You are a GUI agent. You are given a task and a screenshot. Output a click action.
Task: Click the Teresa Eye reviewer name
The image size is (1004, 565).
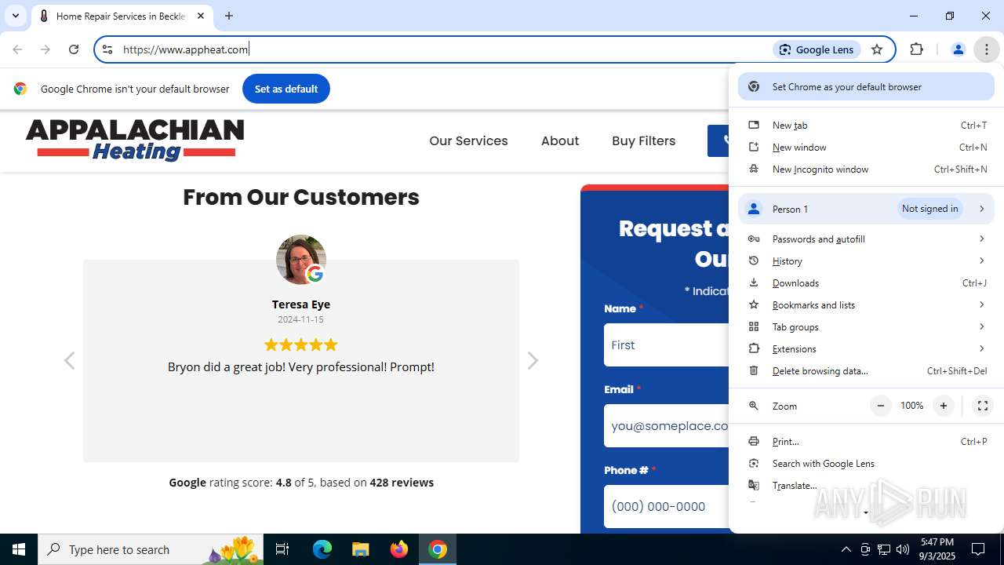301,304
